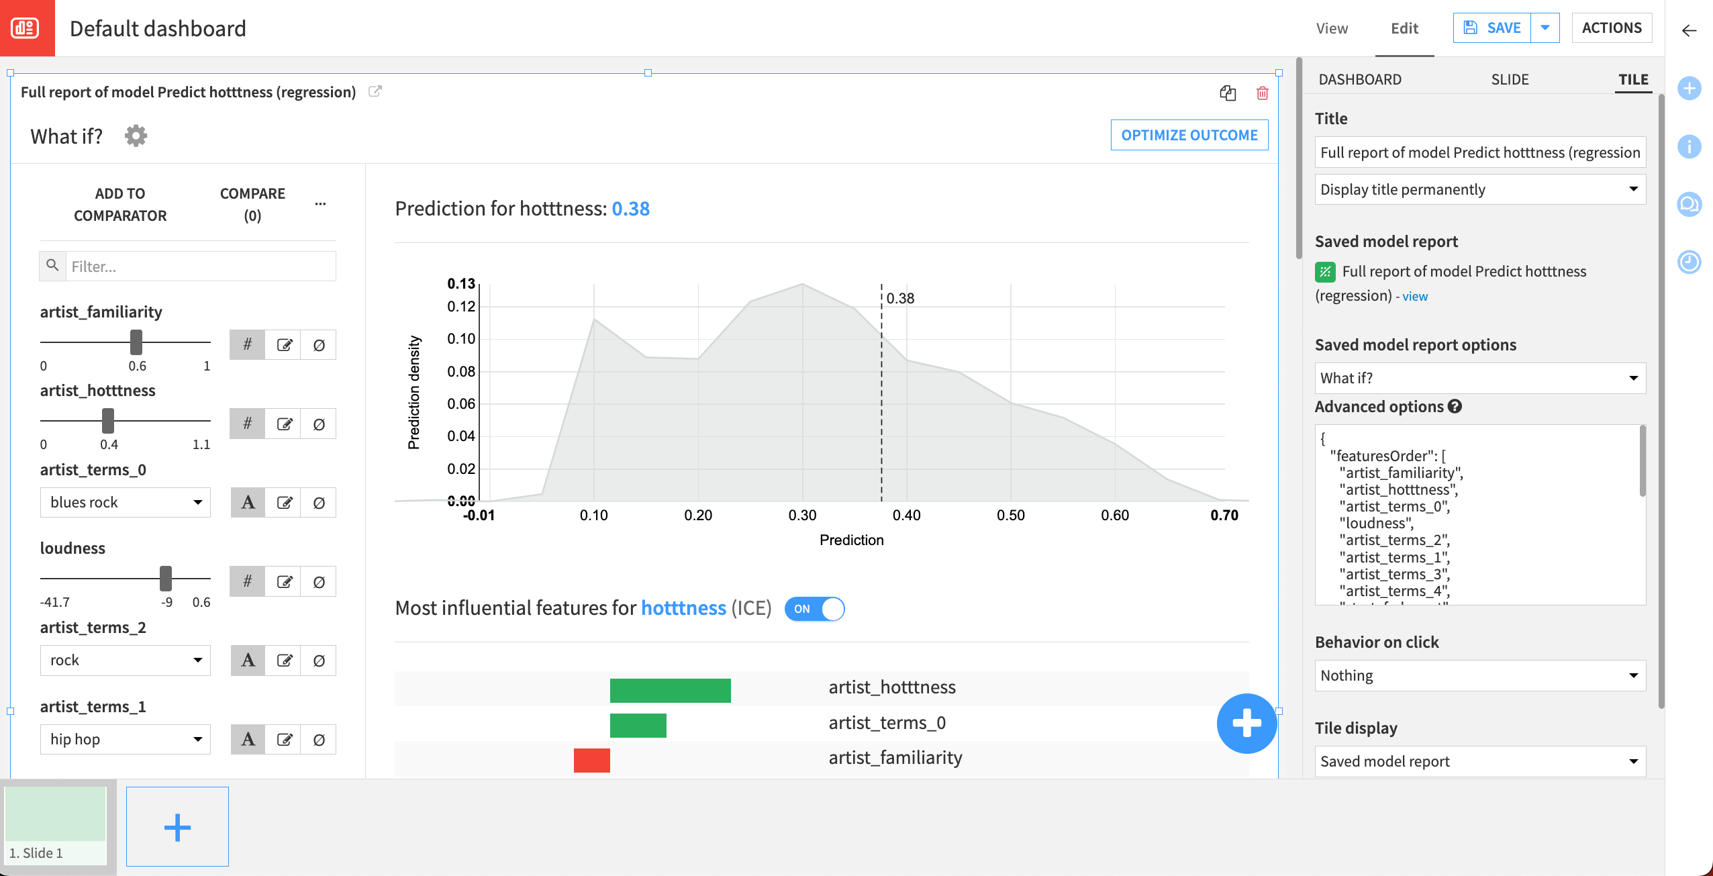Click the blue plus floating add button
This screenshot has height=876, width=1713.
[1246, 723]
